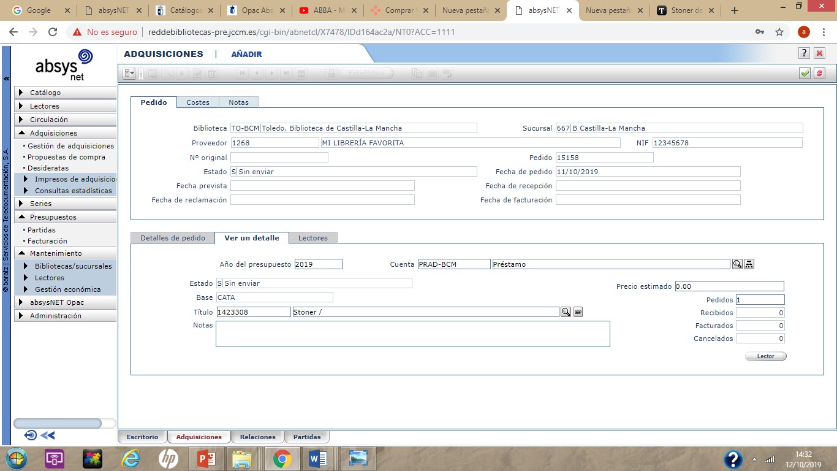
Task: Open the help question mark icon
Action: coord(805,53)
